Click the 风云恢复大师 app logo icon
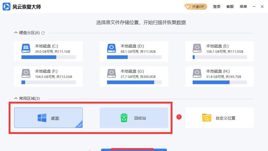Screen dimensions: 268x151 click(7, 7)
